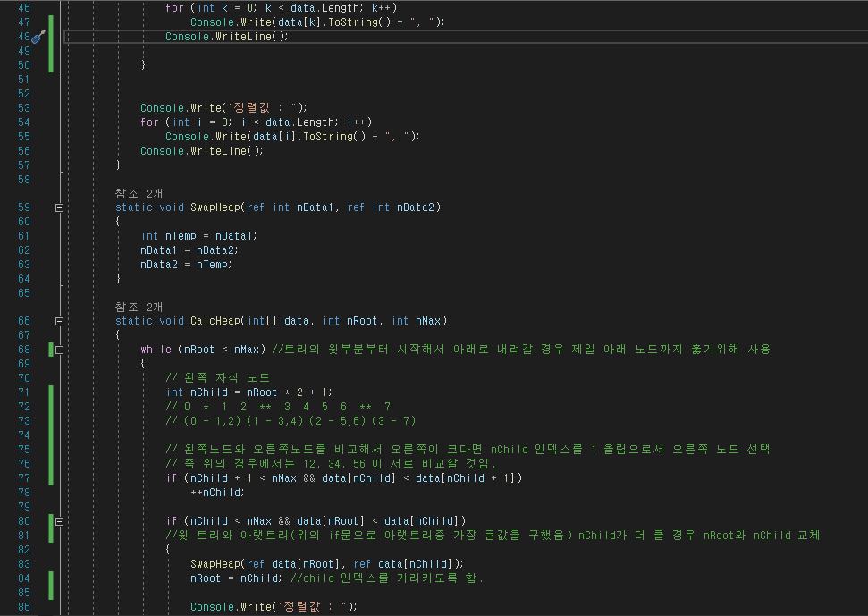The height and width of the screenshot is (616, 868).
Task: Click the quick actions screwdriver icon on line 48
Action: point(38,37)
